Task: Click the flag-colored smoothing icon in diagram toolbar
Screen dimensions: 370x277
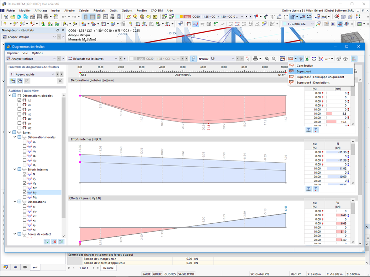Action: [282, 59]
